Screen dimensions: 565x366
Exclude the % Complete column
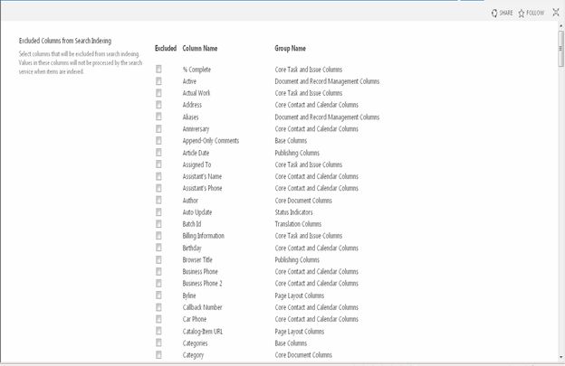[158, 69]
